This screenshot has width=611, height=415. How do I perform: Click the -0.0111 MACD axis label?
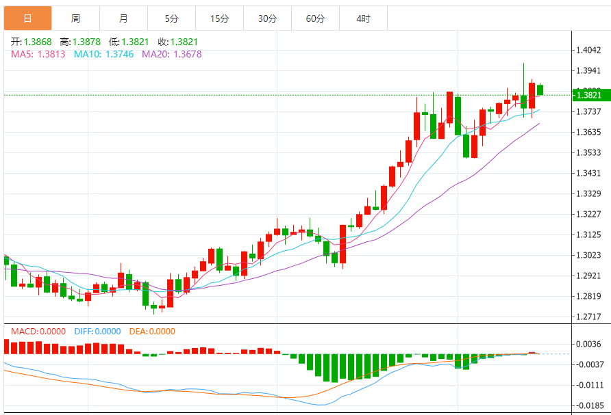coord(588,385)
